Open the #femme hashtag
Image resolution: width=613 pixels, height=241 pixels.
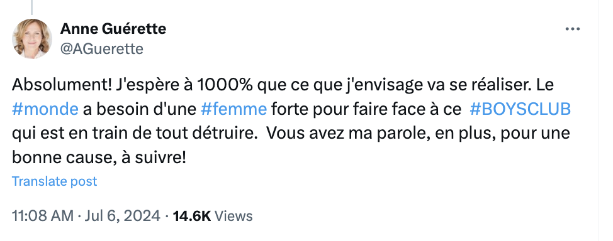point(233,110)
